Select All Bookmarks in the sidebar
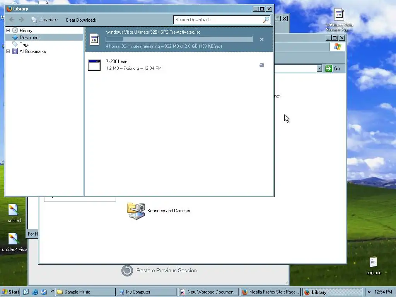Screen dimensions: 396x297 coord(32,51)
